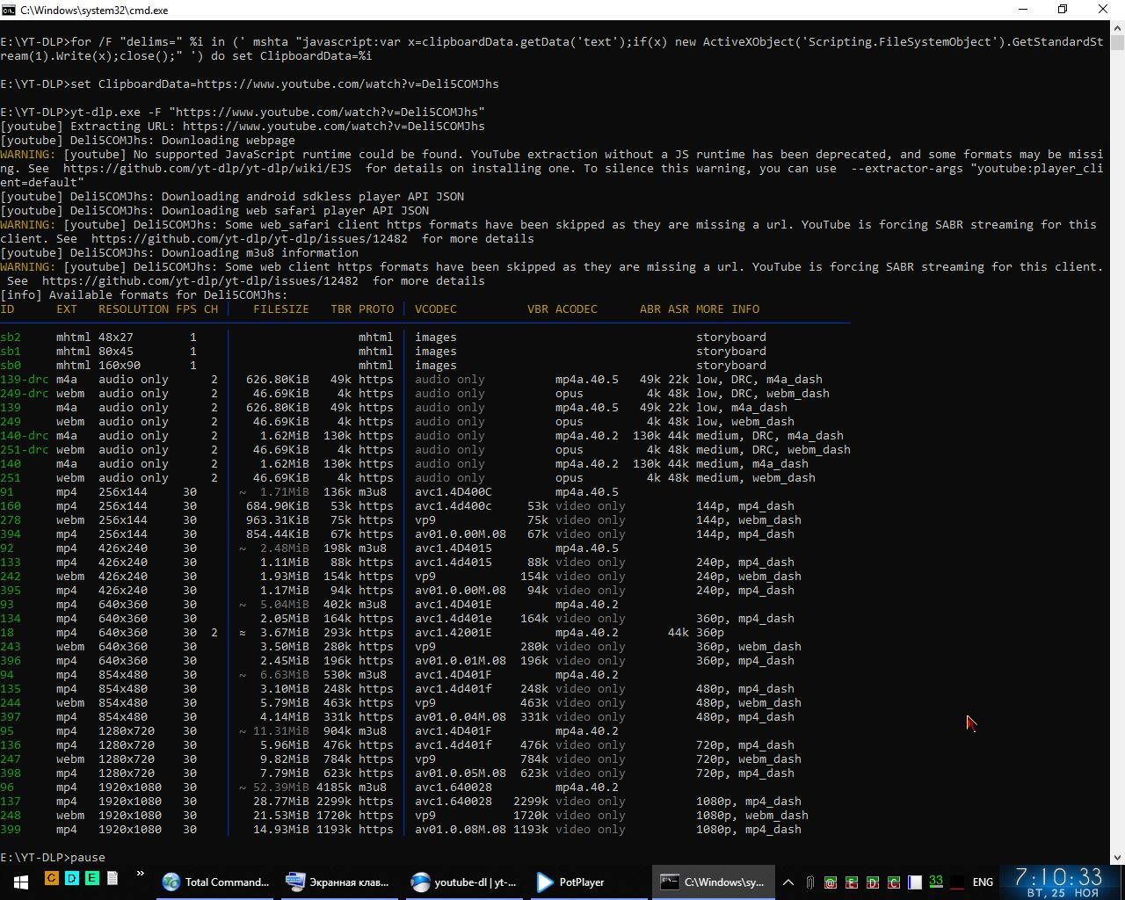Switch to PotPlayer taskbar window
The height and width of the screenshot is (900, 1125).
(x=571, y=882)
